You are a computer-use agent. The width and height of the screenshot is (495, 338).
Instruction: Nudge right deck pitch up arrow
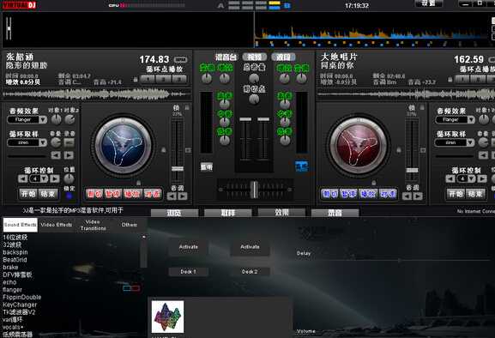click(418, 196)
